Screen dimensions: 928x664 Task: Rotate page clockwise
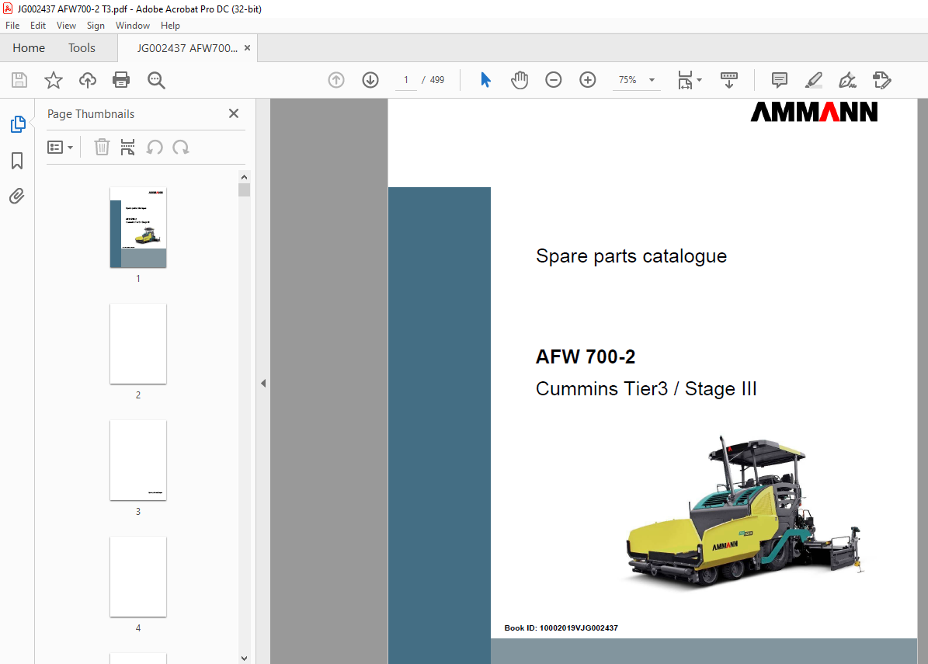tap(181, 148)
